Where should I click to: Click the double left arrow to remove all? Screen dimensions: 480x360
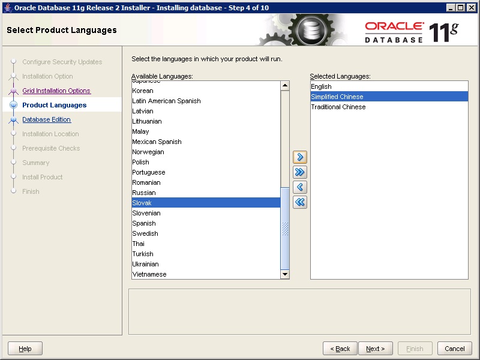299,202
